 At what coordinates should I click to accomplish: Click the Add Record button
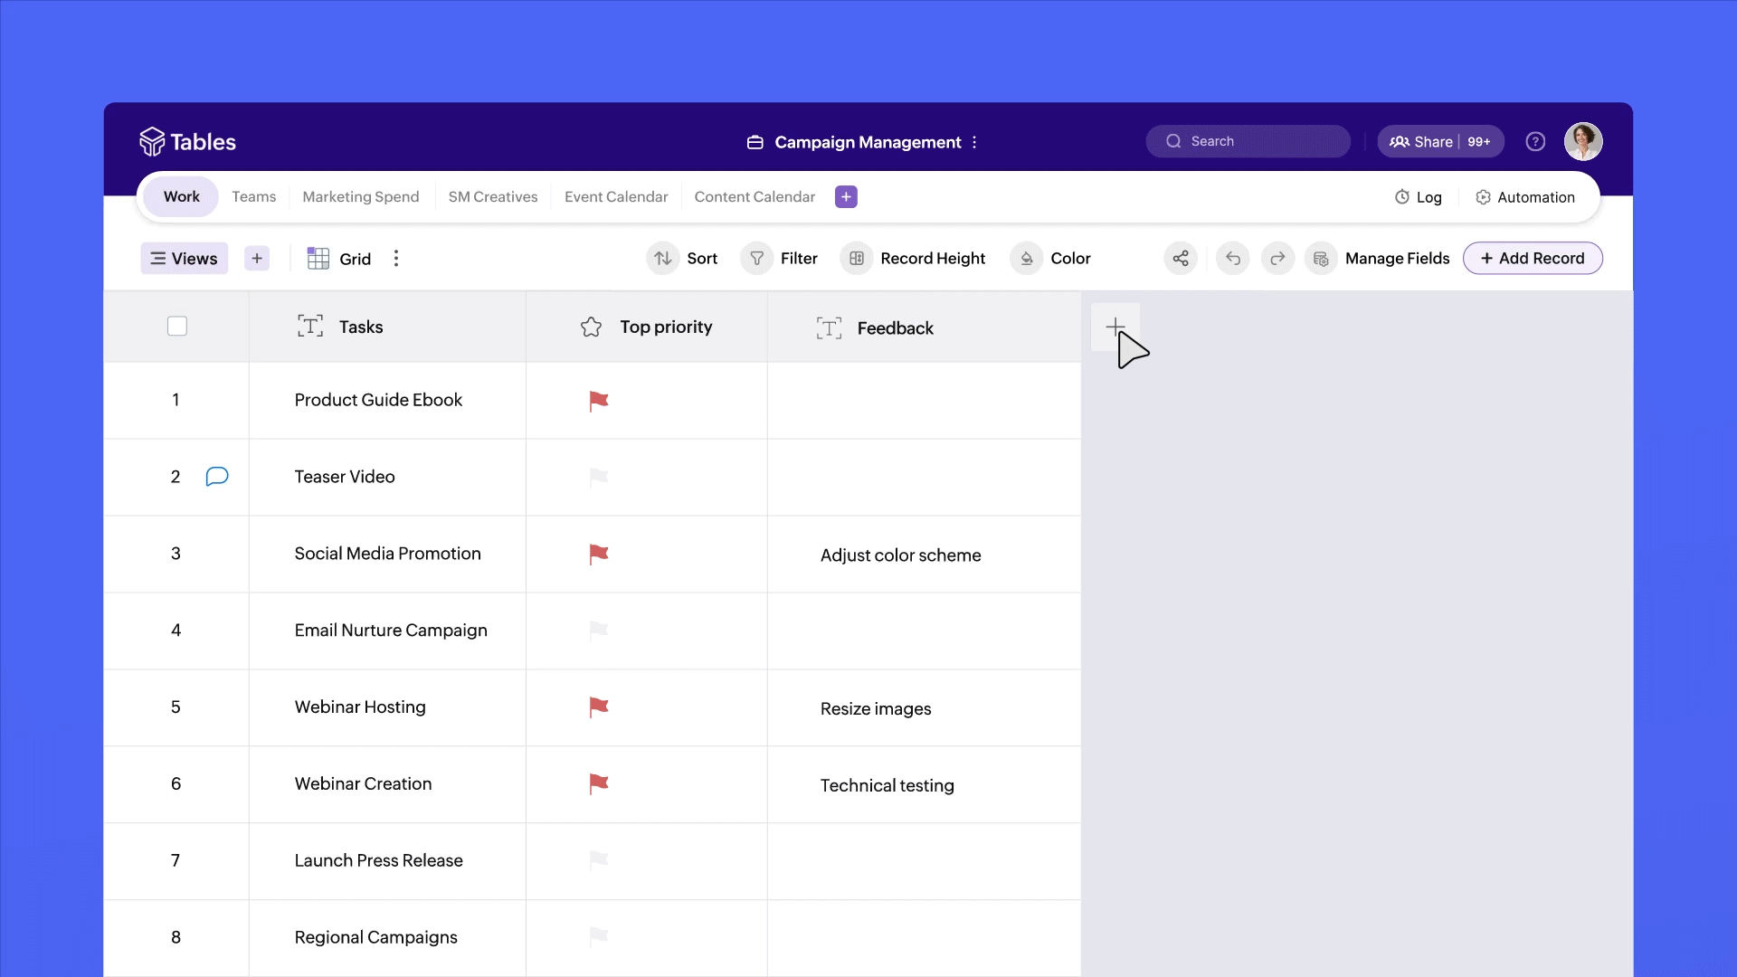pyautogui.click(x=1533, y=259)
